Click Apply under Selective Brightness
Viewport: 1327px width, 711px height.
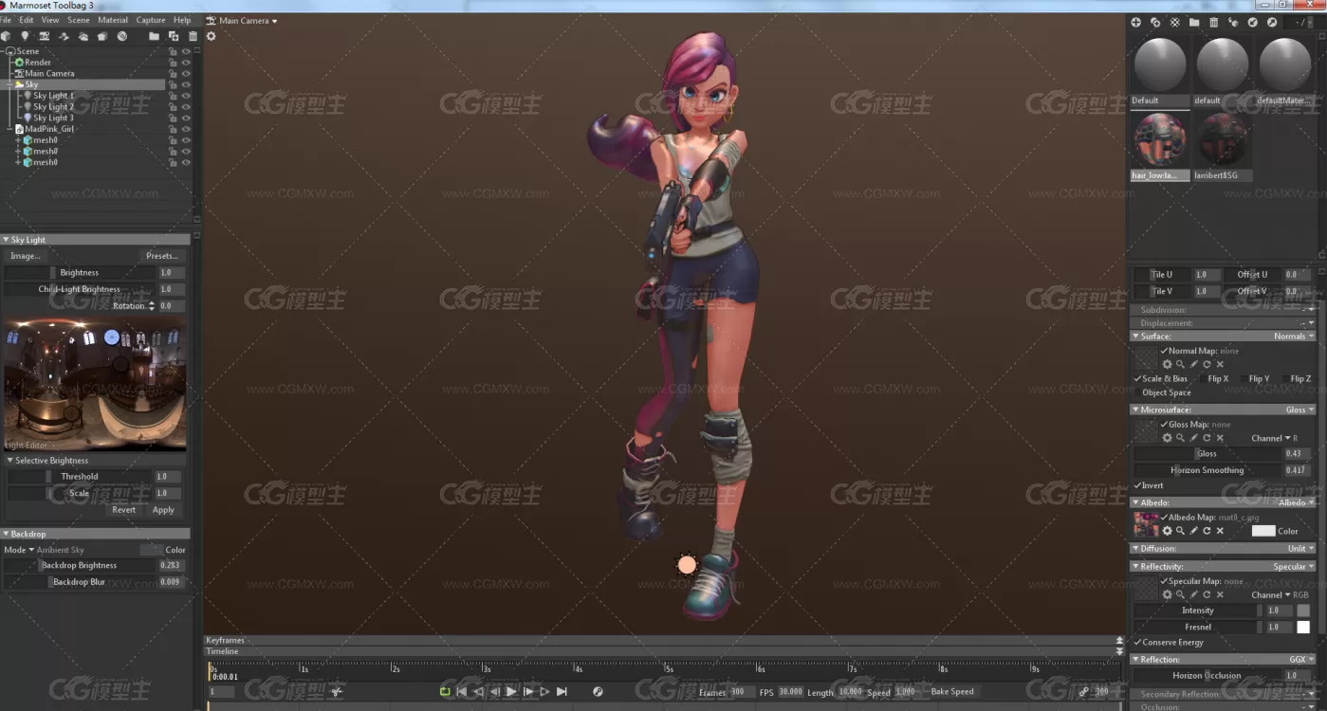point(163,510)
